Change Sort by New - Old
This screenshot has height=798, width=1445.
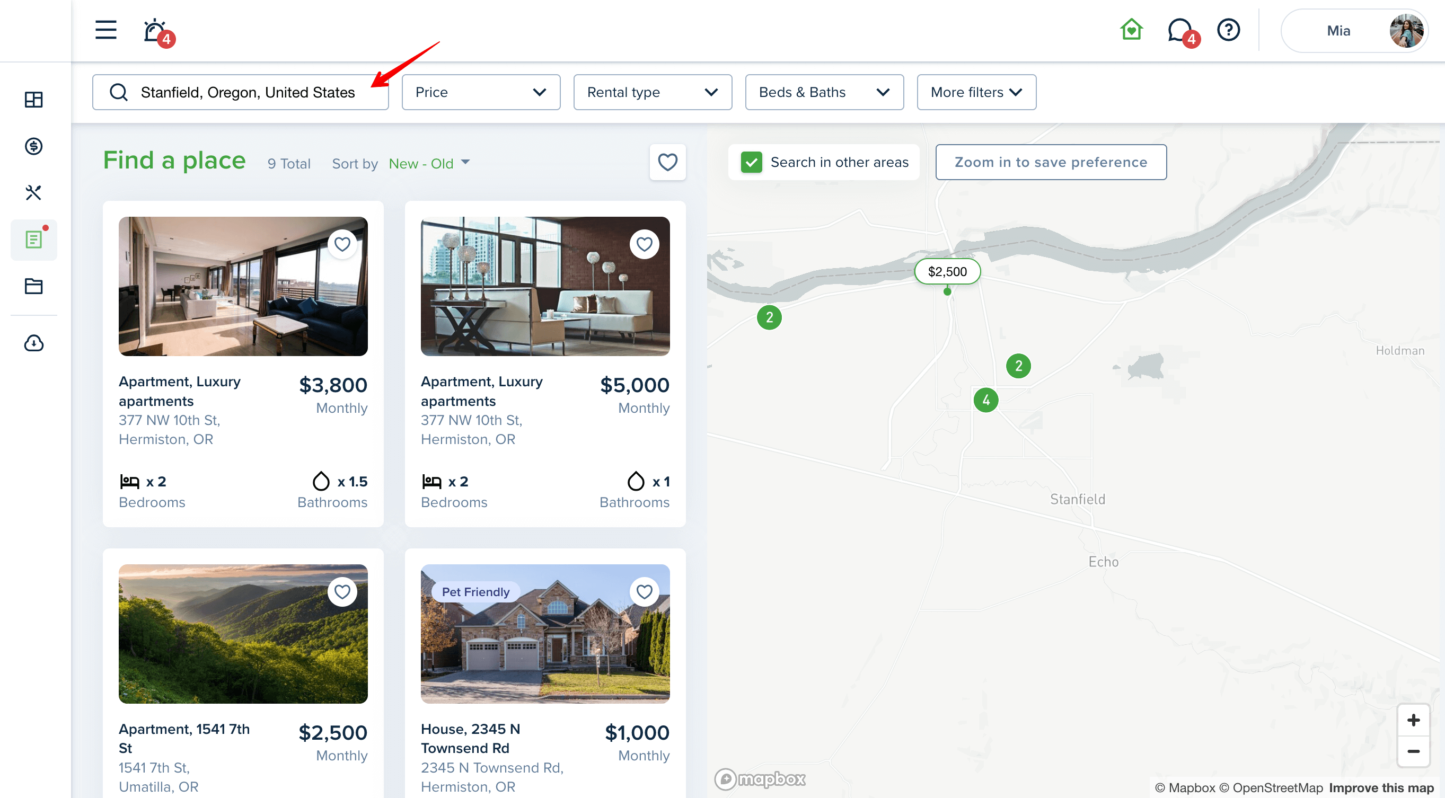point(429,163)
